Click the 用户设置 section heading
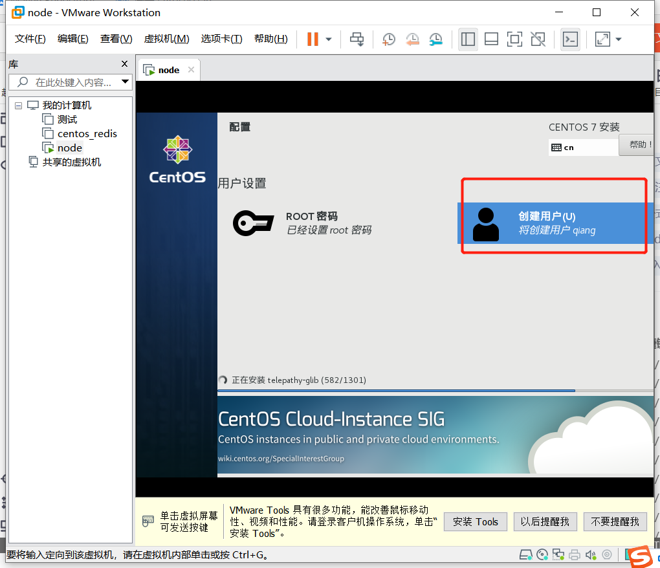The image size is (660, 568). (242, 184)
